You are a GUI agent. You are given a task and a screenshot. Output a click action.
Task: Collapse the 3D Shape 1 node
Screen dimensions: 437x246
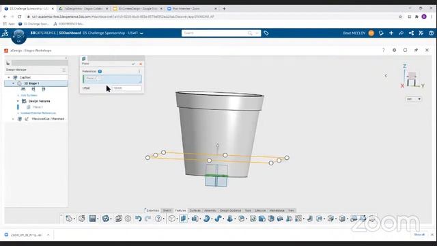(x=14, y=83)
